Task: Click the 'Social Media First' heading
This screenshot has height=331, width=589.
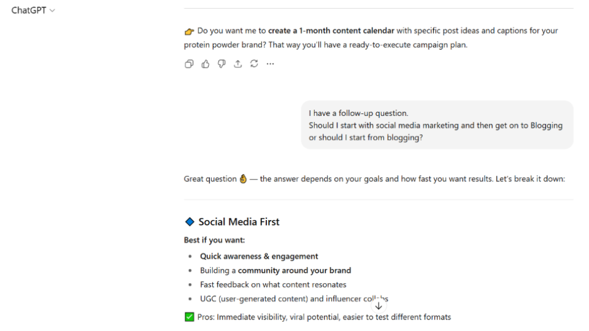Action: (x=239, y=222)
